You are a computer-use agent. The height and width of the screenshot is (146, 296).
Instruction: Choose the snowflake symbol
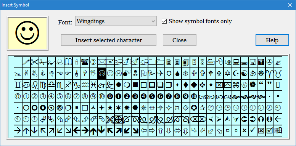pos(185,73)
